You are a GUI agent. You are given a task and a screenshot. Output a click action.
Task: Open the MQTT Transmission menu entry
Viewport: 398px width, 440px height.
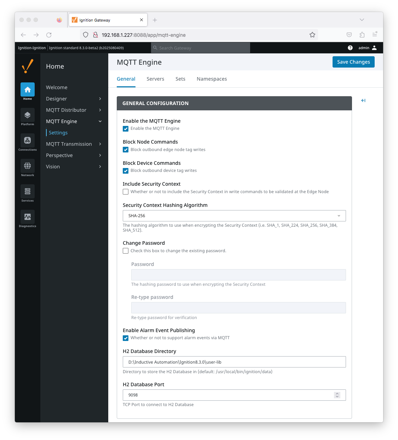pos(69,144)
